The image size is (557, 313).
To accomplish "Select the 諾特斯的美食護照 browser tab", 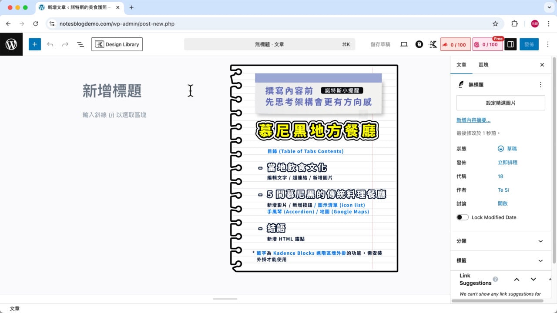I will [x=74, y=7].
